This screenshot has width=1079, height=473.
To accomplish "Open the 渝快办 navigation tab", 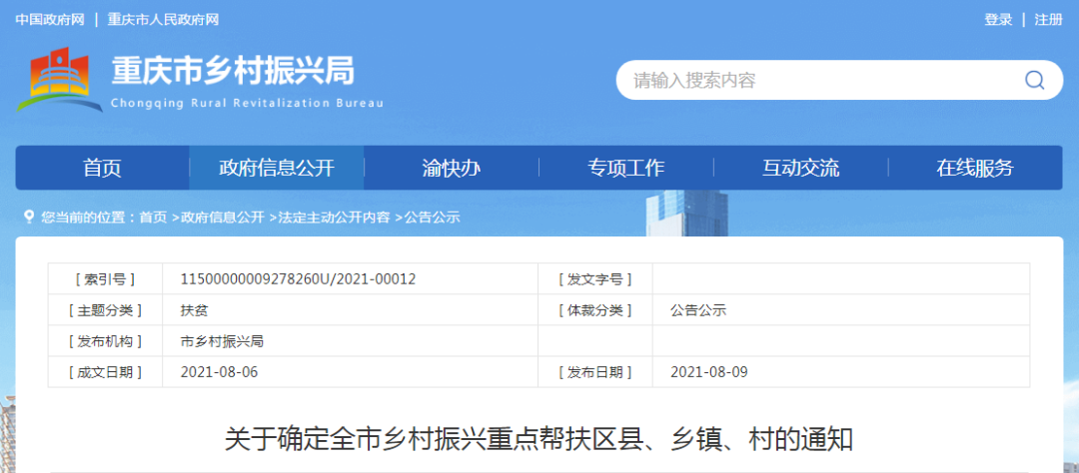I will click(x=452, y=168).
